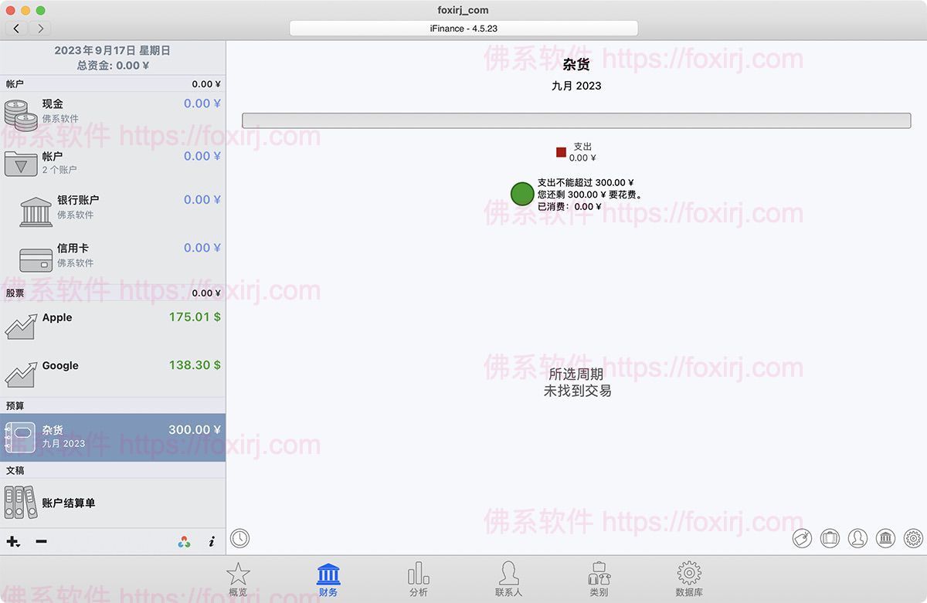This screenshot has width=927, height=603.
Task: Click the gear settings icon at bottom right
Action: click(913, 538)
